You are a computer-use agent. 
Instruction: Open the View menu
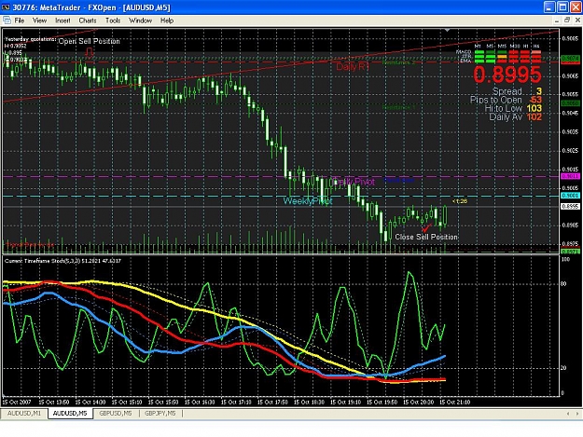39,20
